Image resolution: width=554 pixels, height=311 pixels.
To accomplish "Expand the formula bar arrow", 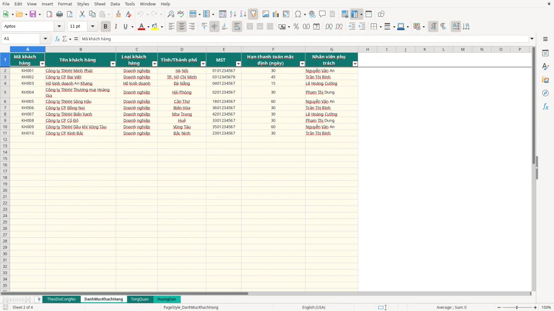I will pyautogui.click(x=532, y=39).
